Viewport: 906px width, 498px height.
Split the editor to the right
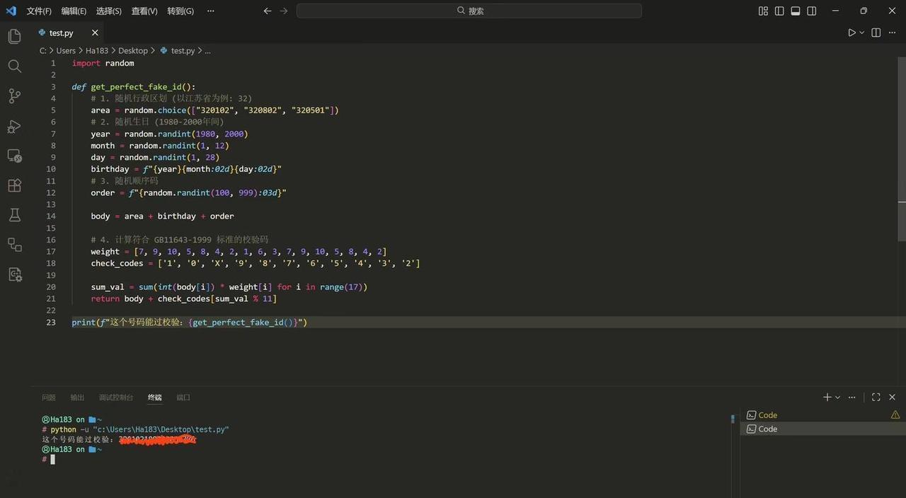[x=876, y=33]
